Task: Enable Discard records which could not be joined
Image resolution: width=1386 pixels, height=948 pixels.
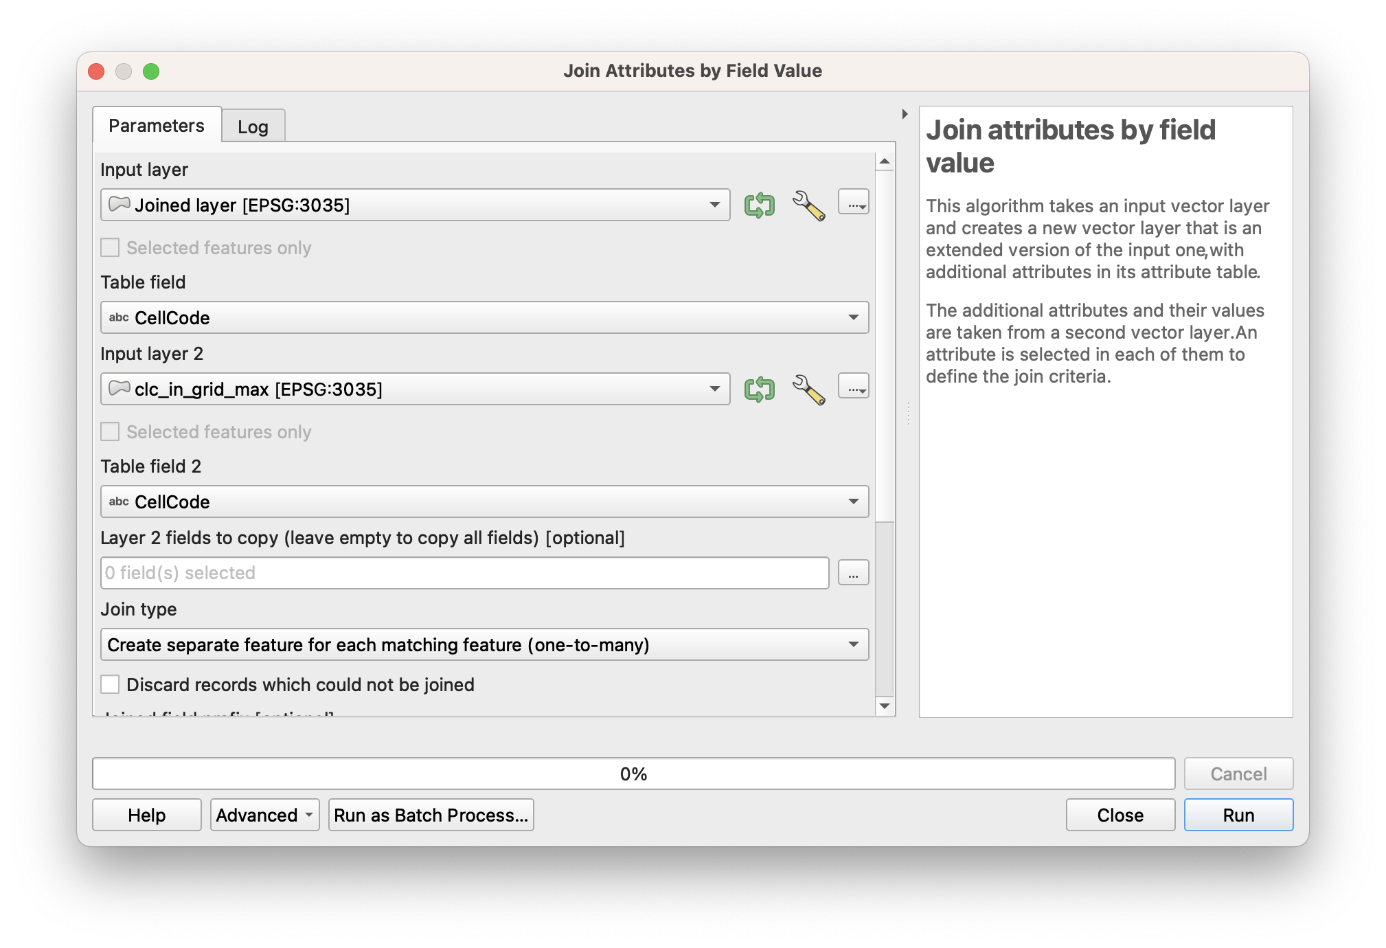Action: point(110,684)
